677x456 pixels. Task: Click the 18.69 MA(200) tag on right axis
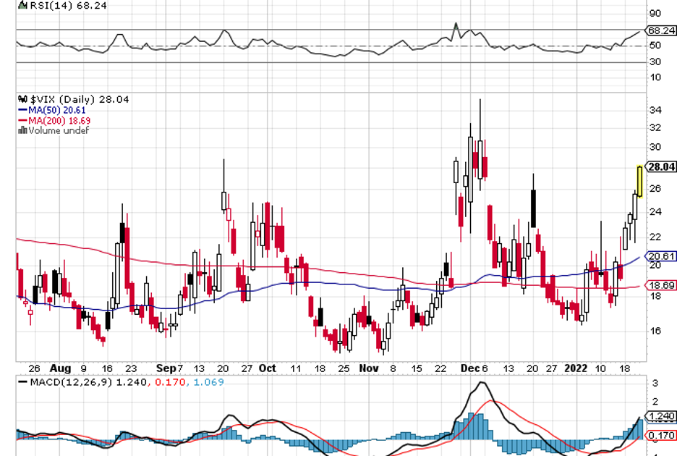tap(660, 286)
